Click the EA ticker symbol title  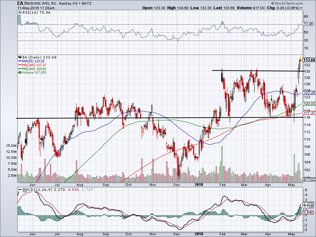(20, 4)
